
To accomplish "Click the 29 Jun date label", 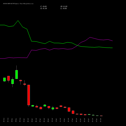I will click(16, 120).
